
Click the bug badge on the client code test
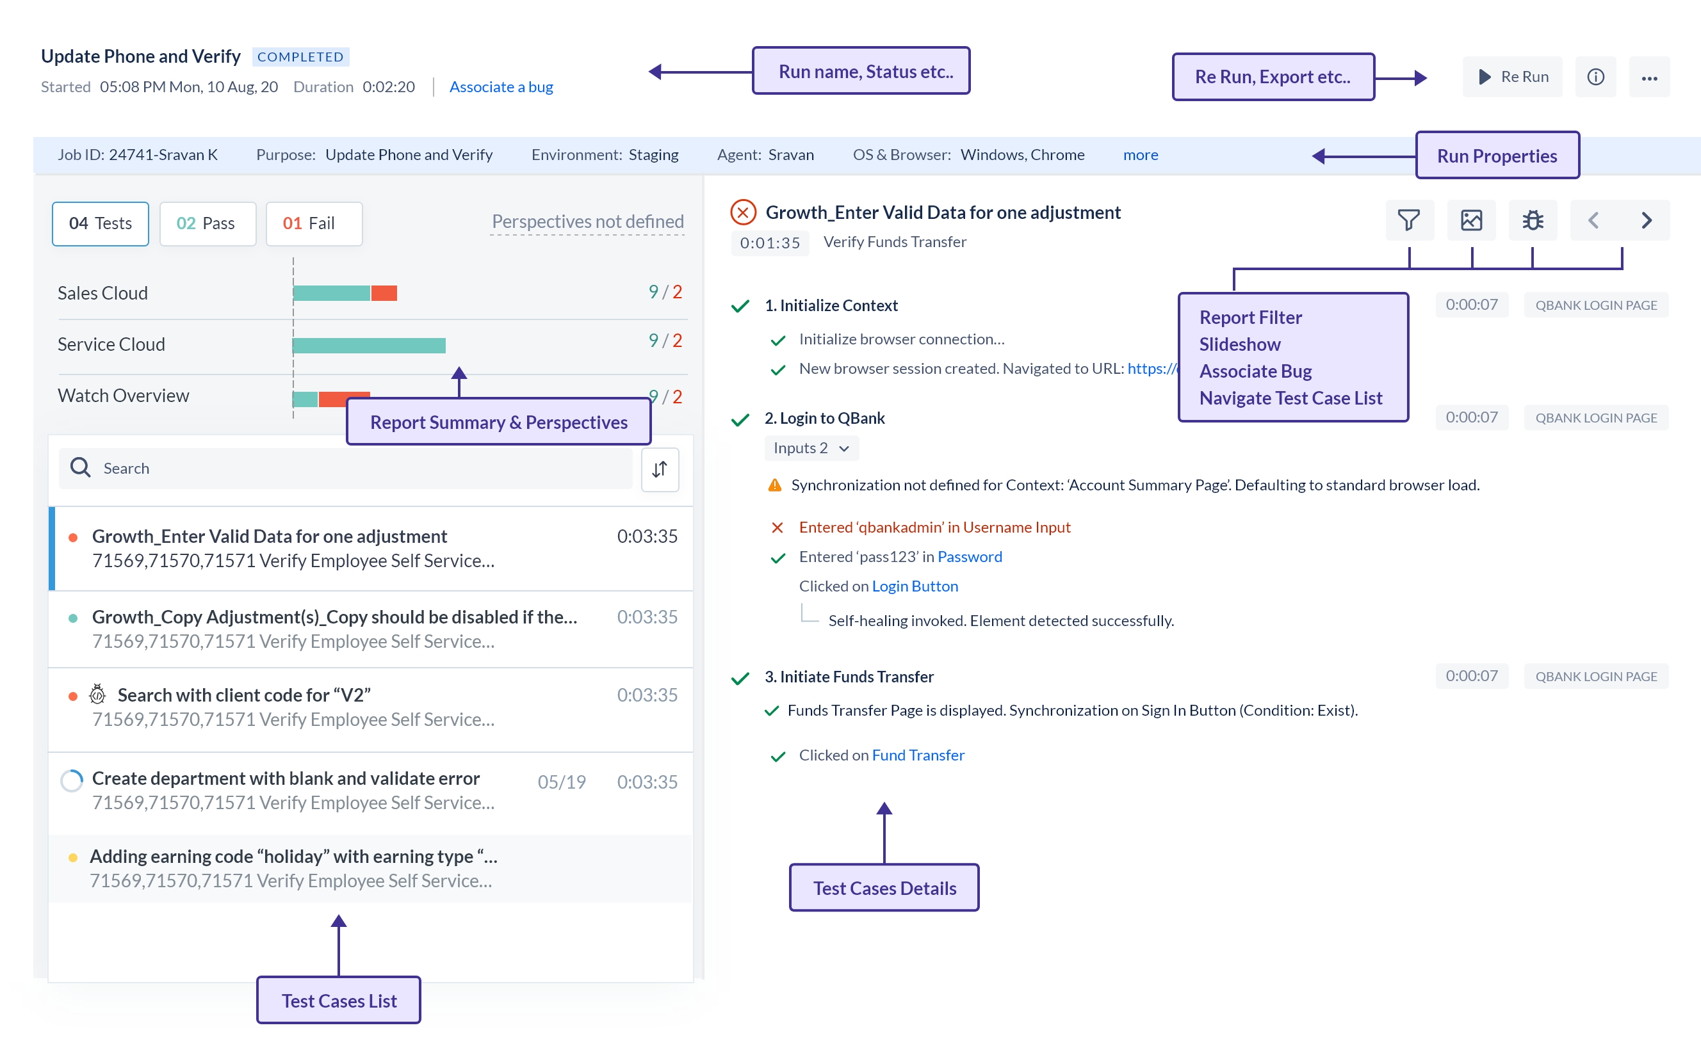pos(97,694)
